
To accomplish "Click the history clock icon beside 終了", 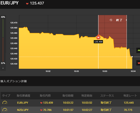I will [111, 20].
